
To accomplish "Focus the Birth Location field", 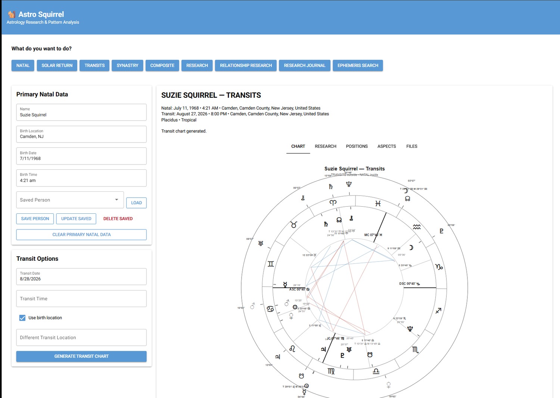I will point(81,134).
